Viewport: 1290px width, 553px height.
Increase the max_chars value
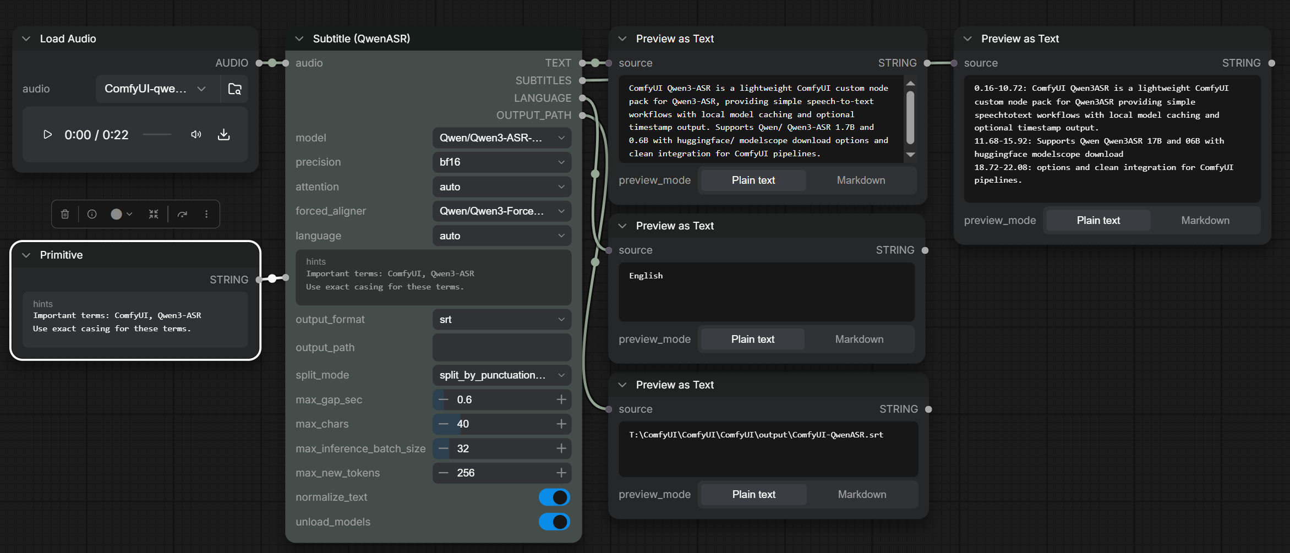pos(561,424)
